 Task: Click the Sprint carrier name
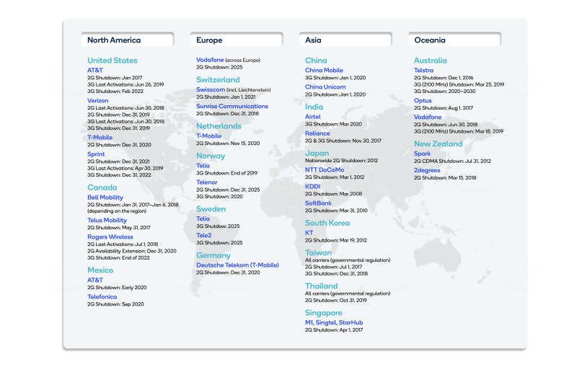[96, 154]
